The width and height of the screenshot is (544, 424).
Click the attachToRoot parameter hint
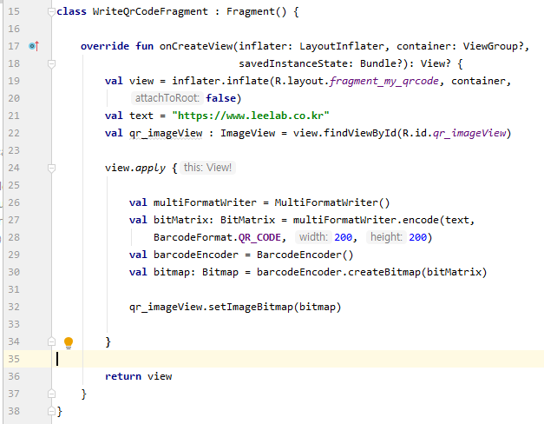[167, 98]
